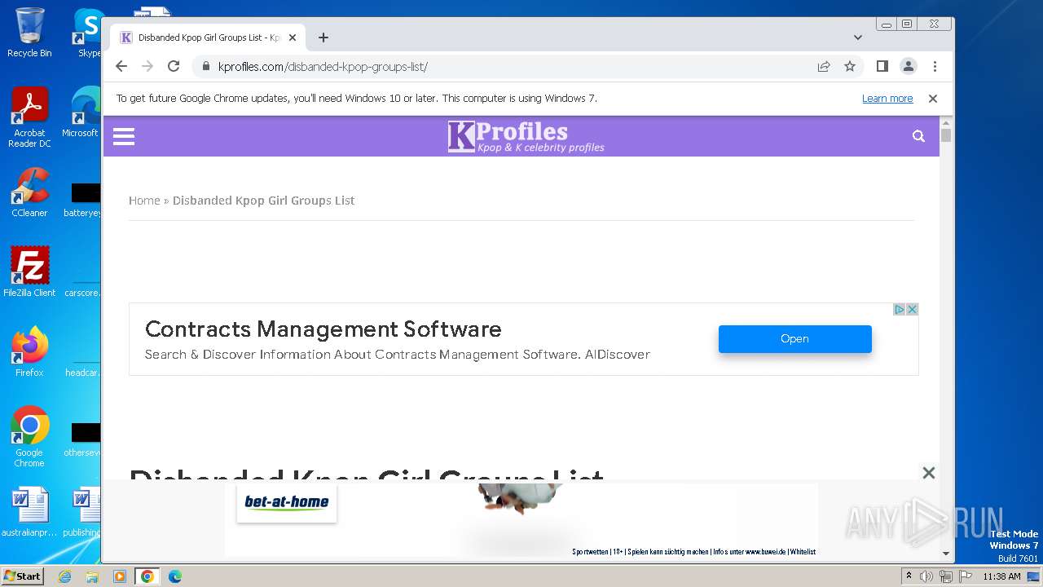Open the Google Chrome desktop shortcut
1043x587 pixels.
[29, 437]
